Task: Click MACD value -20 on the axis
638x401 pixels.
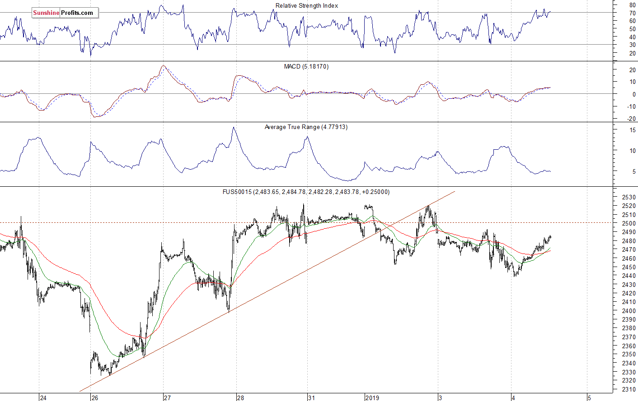Action: tap(631, 119)
